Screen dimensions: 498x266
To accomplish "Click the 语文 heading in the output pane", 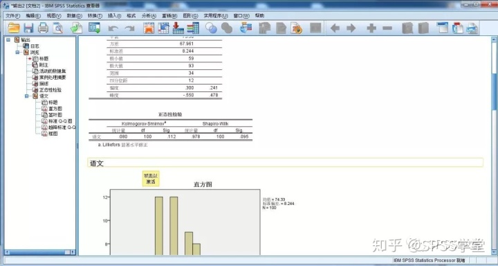I will pos(97,163).
